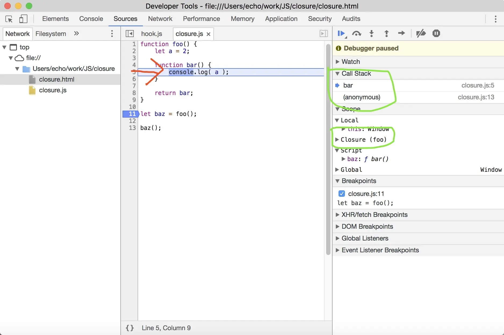504x335 pixels.
Task: Show more navigator tabs chevron
Action: (76, 34)
